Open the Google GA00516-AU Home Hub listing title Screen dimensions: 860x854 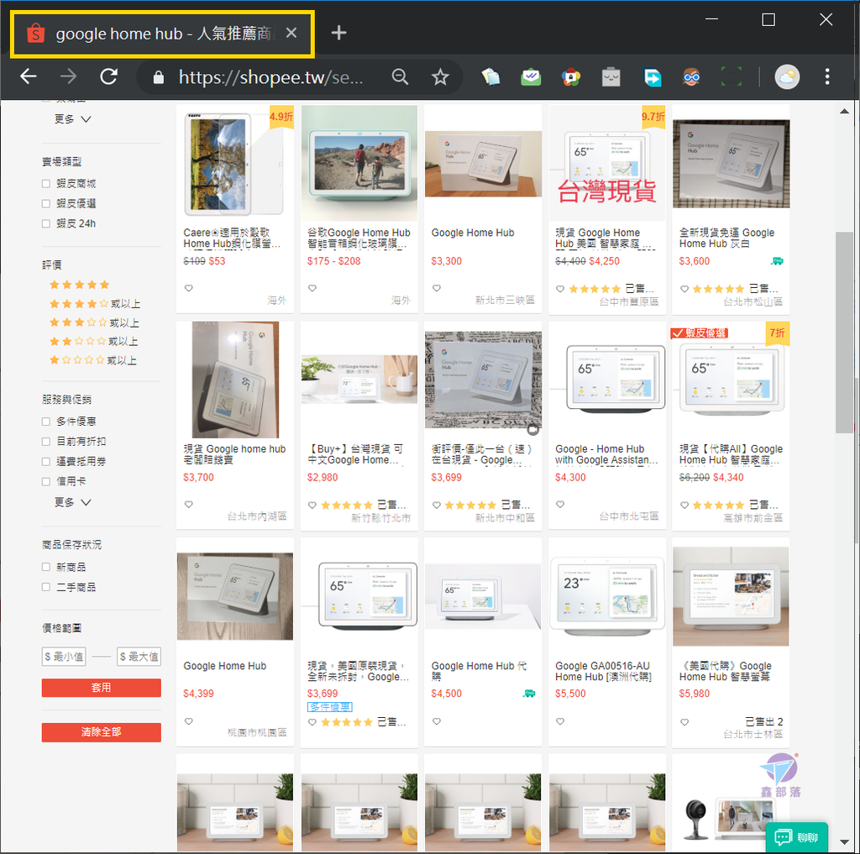(603, 671)
